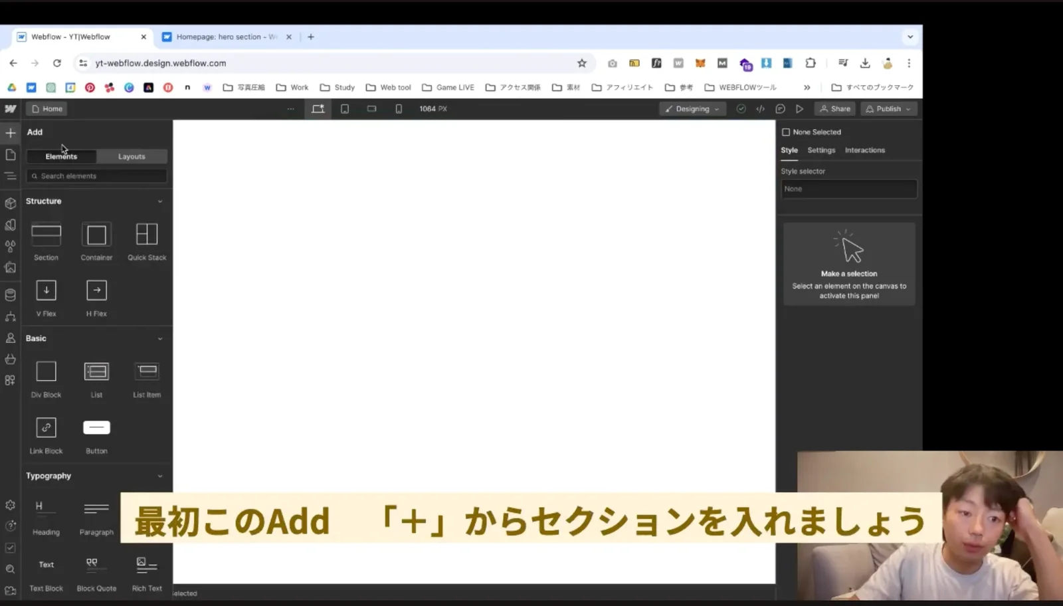Image resolution: width=1063 pixels, height=606 pixels.
Task: Collapse the Structure section
Action: point(160,201)
